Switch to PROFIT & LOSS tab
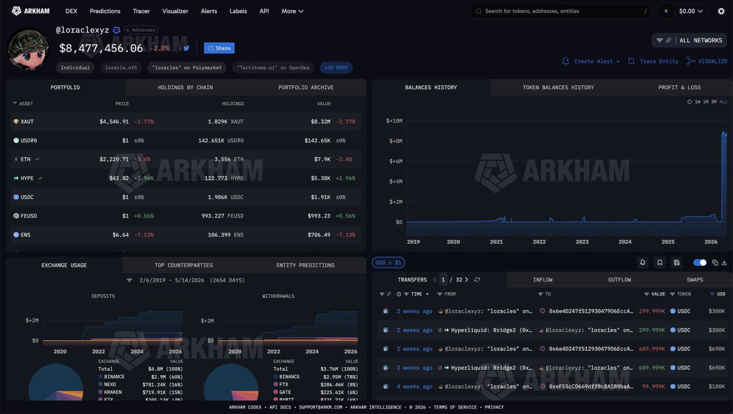Screen dimensions: 733x414 pos(679,87)
